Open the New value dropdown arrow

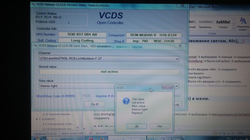pos(177,86)
